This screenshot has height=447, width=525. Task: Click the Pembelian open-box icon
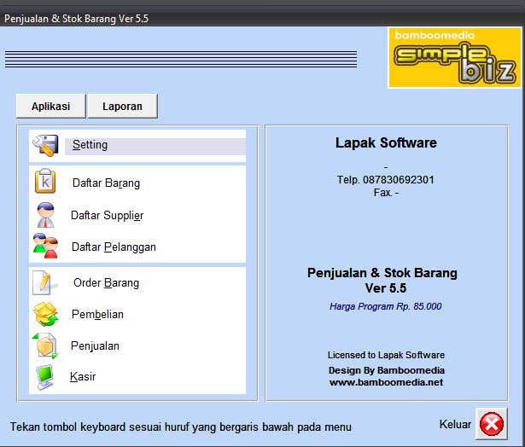pos(45,314)
